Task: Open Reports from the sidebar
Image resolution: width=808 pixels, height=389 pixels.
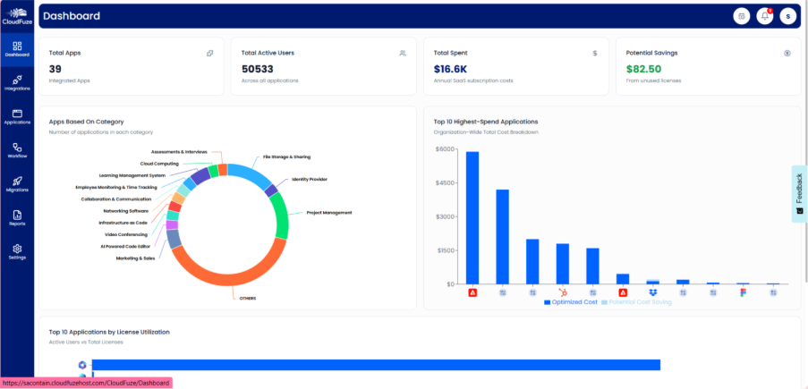Action: coord(17,217)
